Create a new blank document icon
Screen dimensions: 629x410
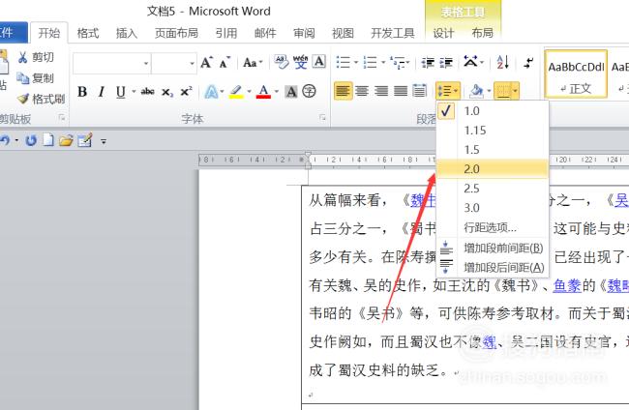point(48,140)
